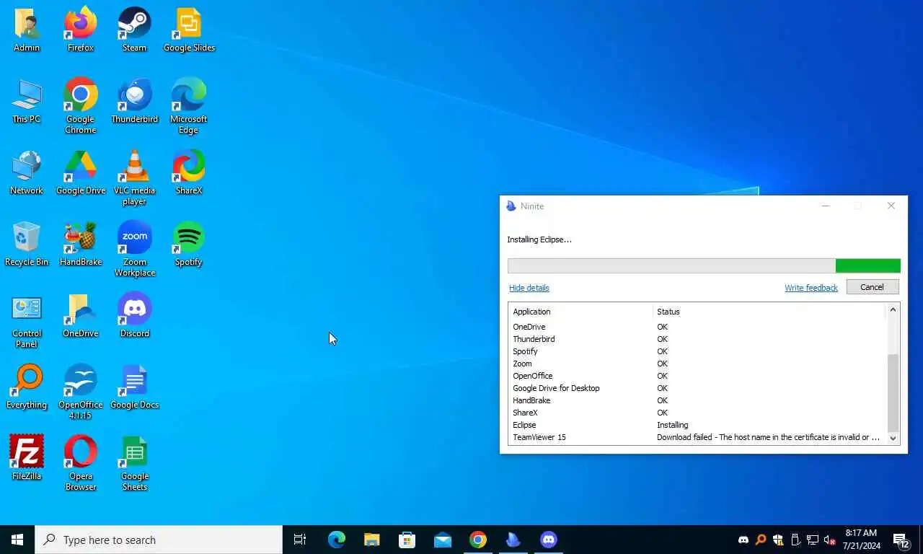Select the Google Docs desktop shortcut
This screenshot has height=554, width=923.
click(x=135, y=387)
